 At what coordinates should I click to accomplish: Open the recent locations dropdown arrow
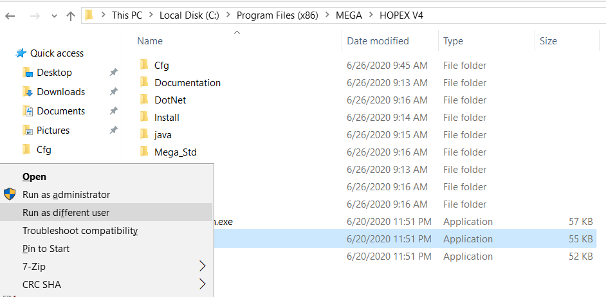click(x=54, y=16)
